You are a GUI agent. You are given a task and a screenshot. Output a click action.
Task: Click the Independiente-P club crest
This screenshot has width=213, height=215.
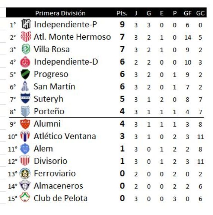(26, 24)
